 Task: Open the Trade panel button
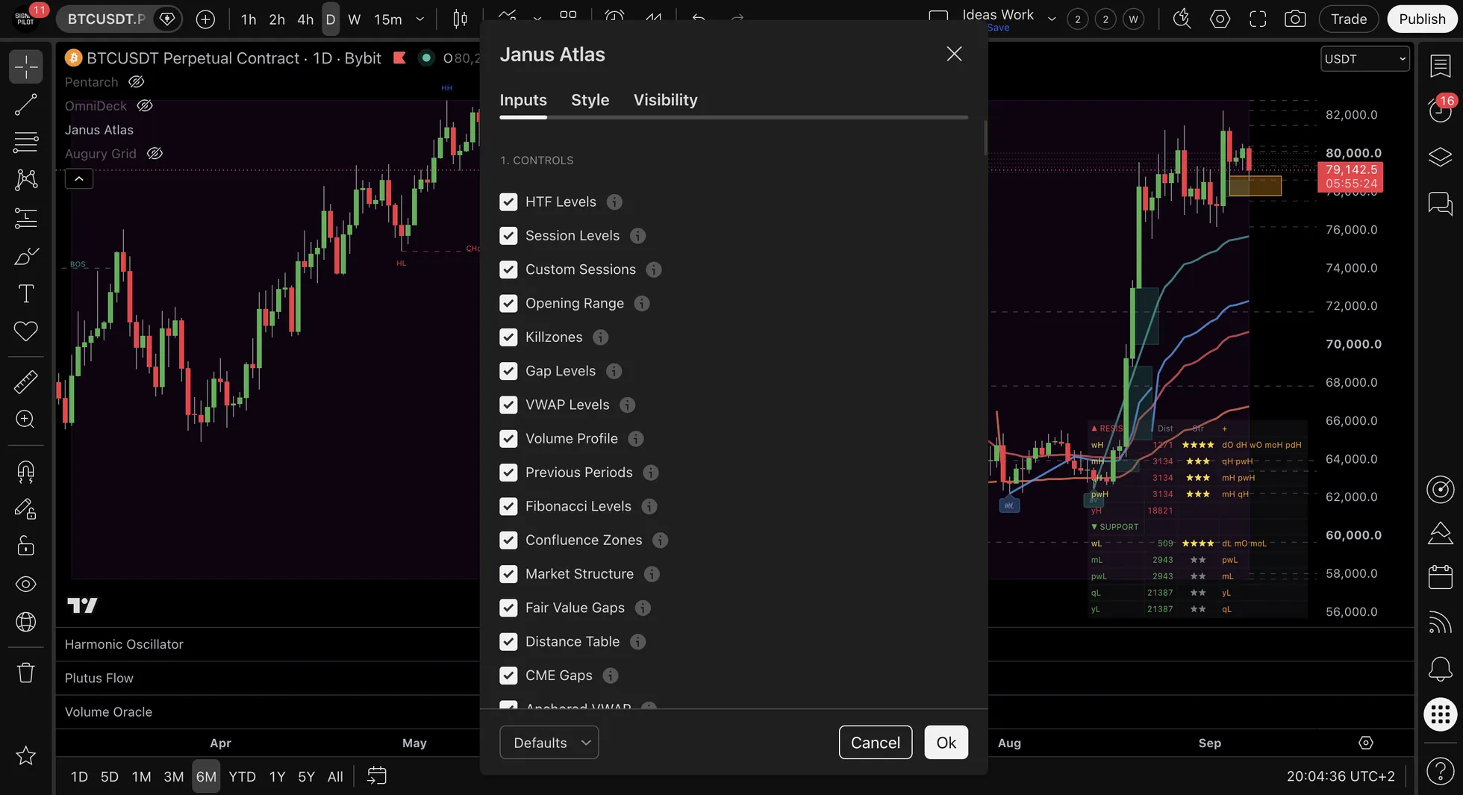click(1349, 19)
